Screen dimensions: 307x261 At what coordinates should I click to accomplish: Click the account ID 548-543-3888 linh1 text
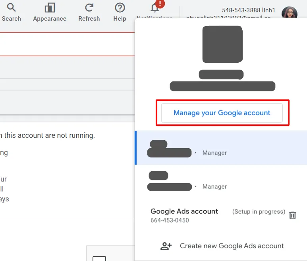pos(249,10)
